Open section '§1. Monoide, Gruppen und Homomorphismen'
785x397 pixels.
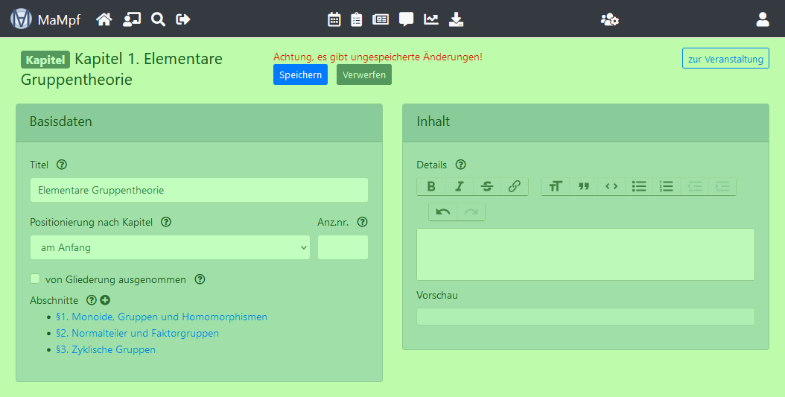click(162, 317)
